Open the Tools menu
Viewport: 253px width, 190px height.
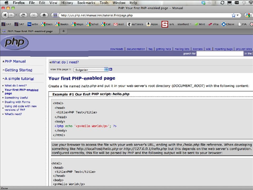(x=104, y=3)
